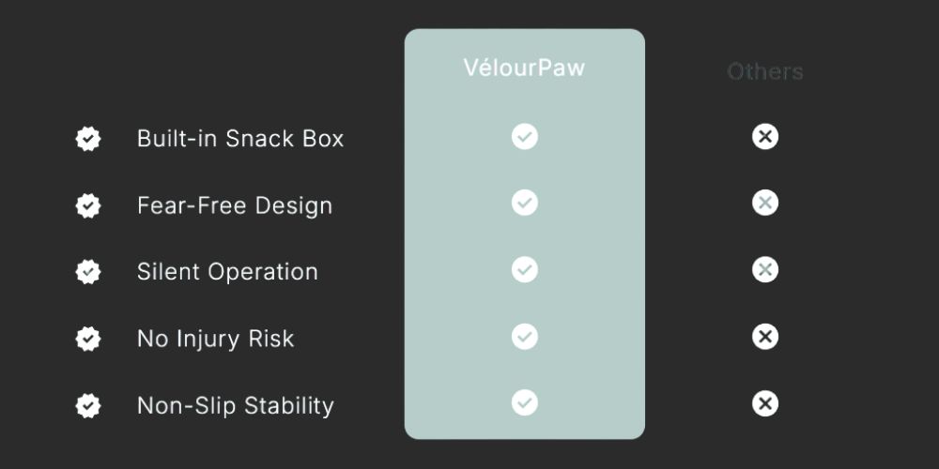The width and height of the screenshot is (939, 469).
Task: Click Others X mark for Built-in Snack Box
Action: [x=765, y=137]
